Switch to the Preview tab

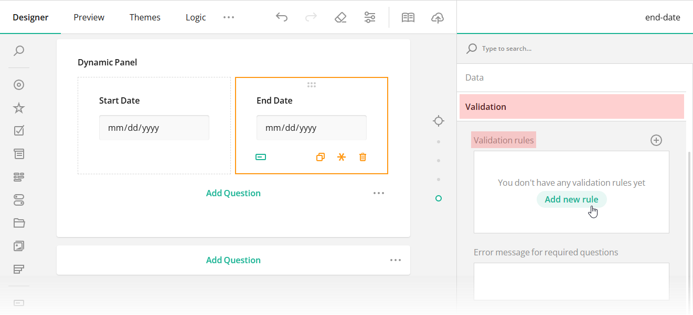(x=89, y=17)
